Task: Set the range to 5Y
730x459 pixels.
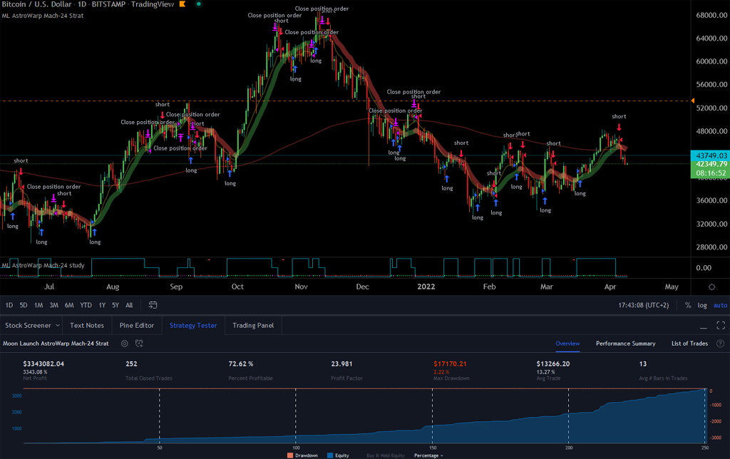Action: tap(115, 305)
